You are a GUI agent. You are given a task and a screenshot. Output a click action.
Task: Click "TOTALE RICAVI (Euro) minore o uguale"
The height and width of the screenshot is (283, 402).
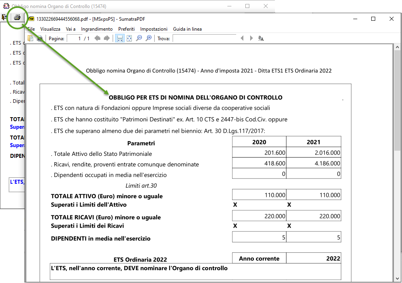(106, 218)
